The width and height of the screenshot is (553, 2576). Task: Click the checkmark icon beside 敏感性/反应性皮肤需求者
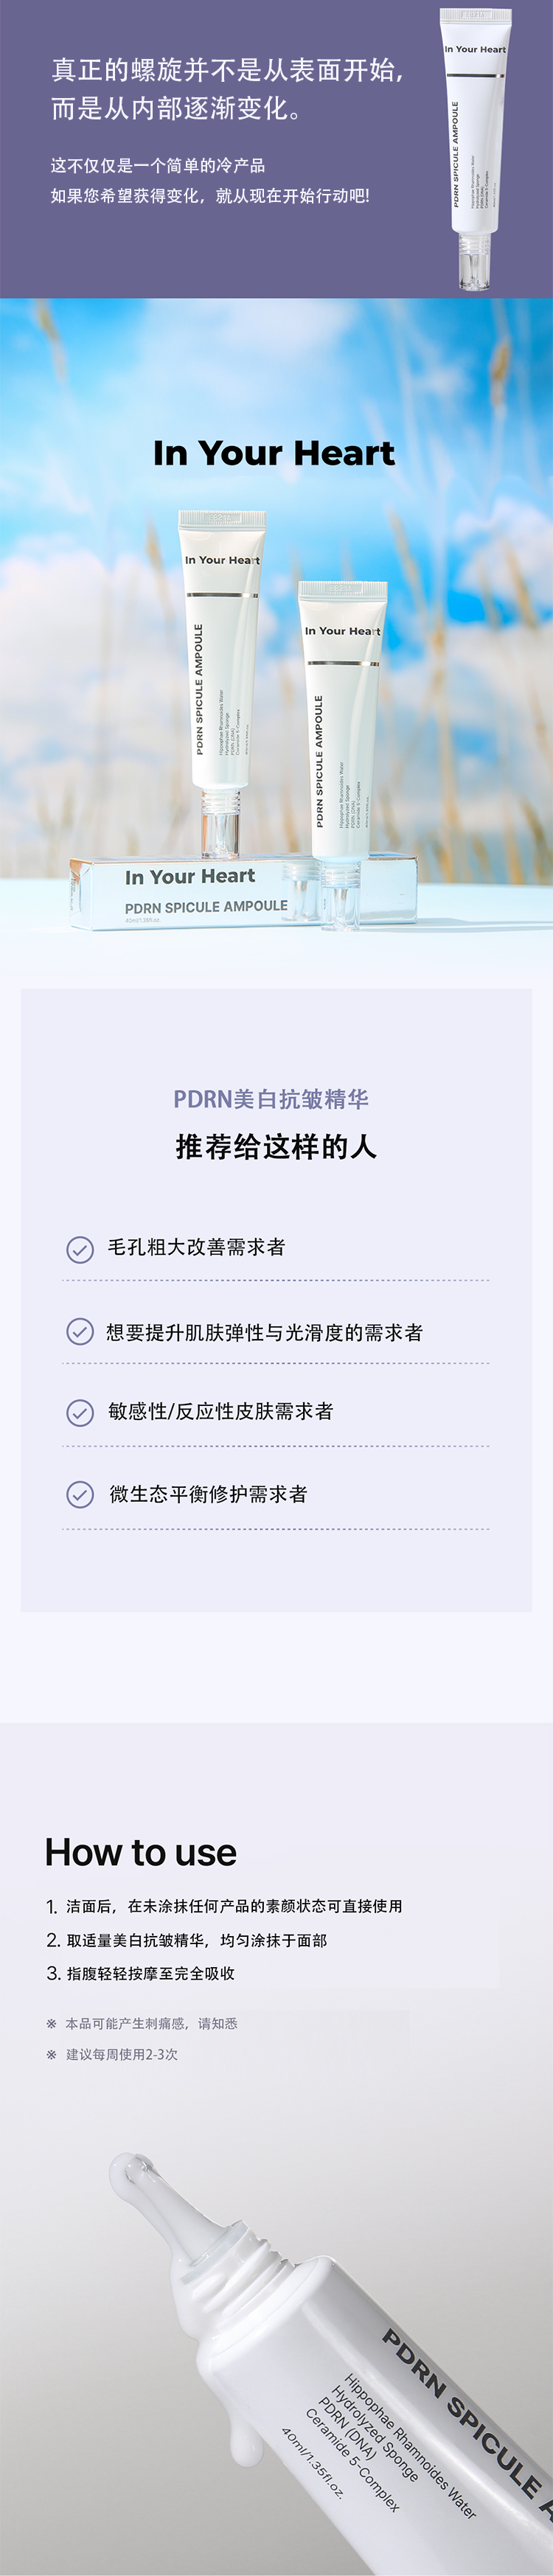(x=80, y=1412)
